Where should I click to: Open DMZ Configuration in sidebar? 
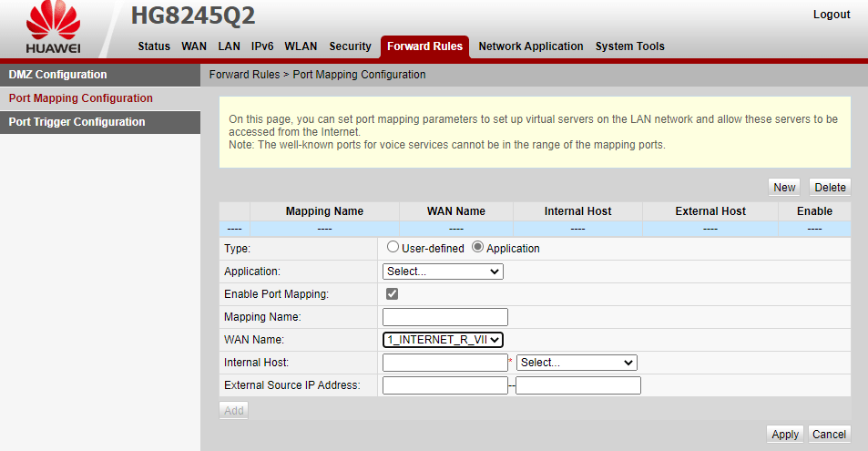(57, 75)
